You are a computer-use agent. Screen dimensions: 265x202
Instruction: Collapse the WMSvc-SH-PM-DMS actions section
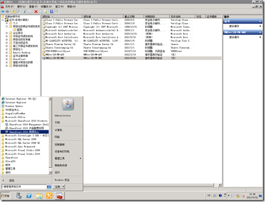pos(260,33)
